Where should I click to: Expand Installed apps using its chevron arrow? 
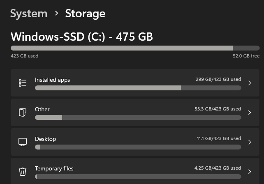point(249,83)
